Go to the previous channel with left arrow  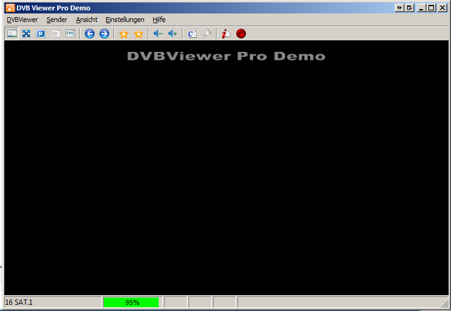coord(90,34)
